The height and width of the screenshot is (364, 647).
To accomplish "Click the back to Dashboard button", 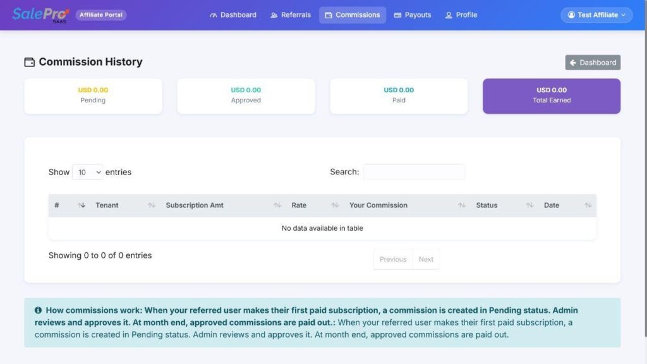I will (x=593, y=63).
